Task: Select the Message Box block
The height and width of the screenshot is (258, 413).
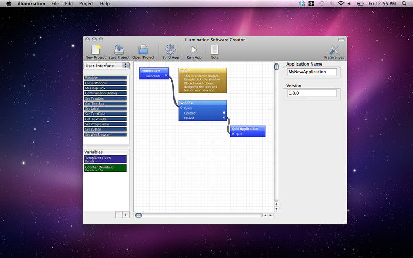Action: 105,88
